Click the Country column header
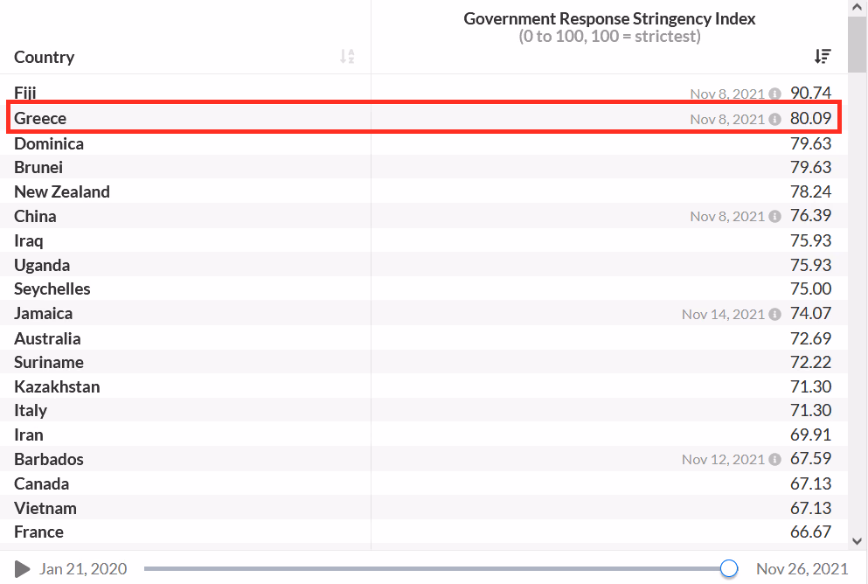Image resolution: width=868 pixels, height=584 pixels. pyautogui.click(x=45, y=57)
